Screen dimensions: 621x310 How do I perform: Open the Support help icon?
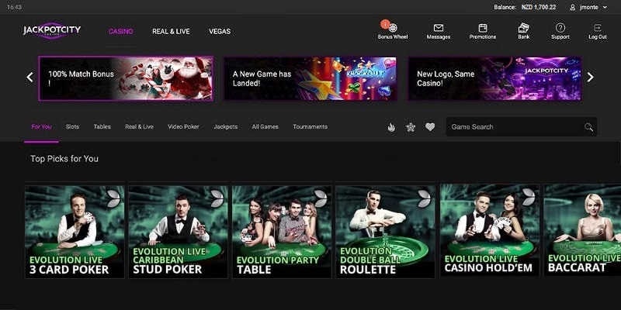click(560, 28)
